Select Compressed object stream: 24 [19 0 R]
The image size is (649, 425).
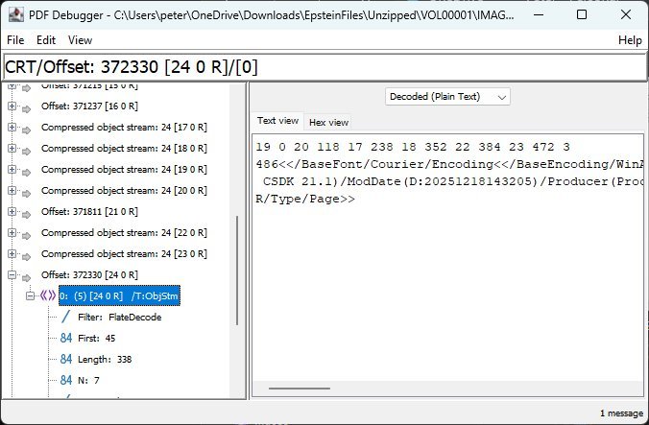point(124,170)
